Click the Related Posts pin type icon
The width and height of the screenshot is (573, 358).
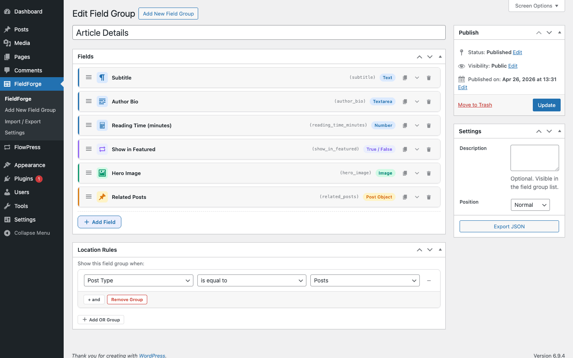(102, 197)
